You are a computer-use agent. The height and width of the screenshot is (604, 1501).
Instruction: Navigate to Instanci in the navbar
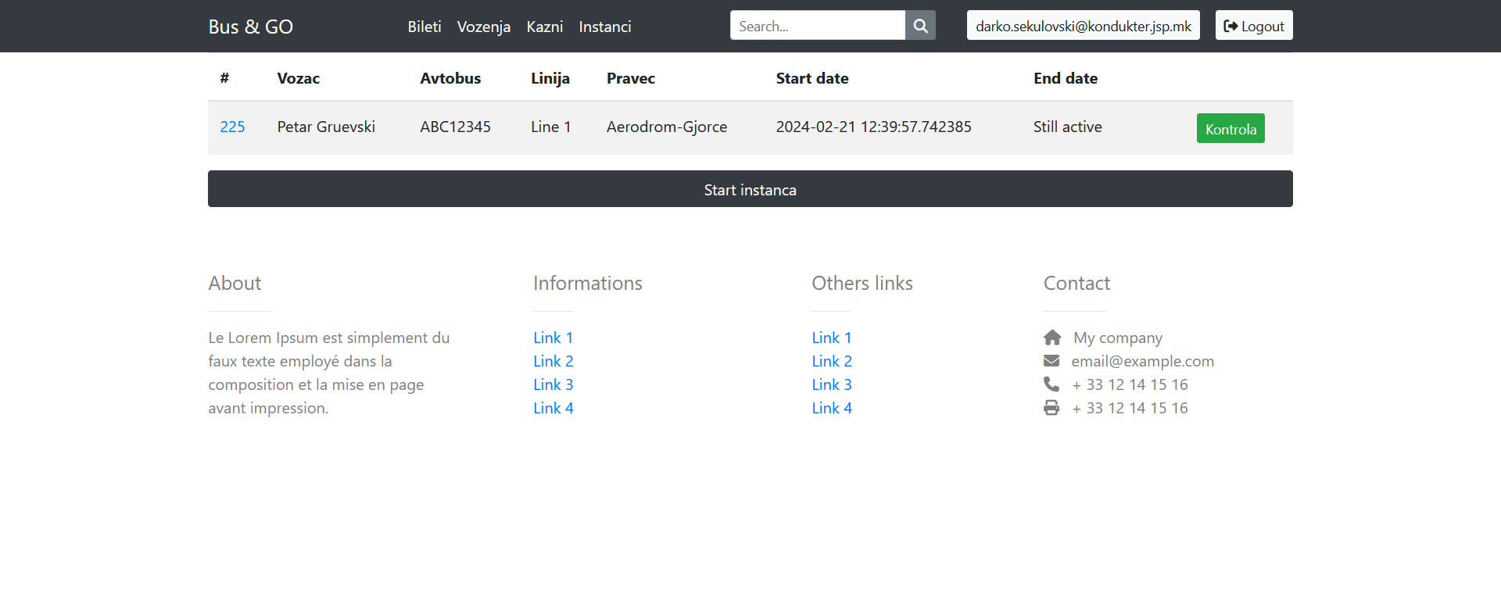coord(604,27)
